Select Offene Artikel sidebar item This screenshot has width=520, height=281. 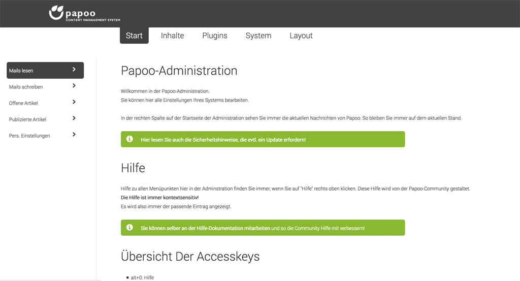click(x=45, y=103)
